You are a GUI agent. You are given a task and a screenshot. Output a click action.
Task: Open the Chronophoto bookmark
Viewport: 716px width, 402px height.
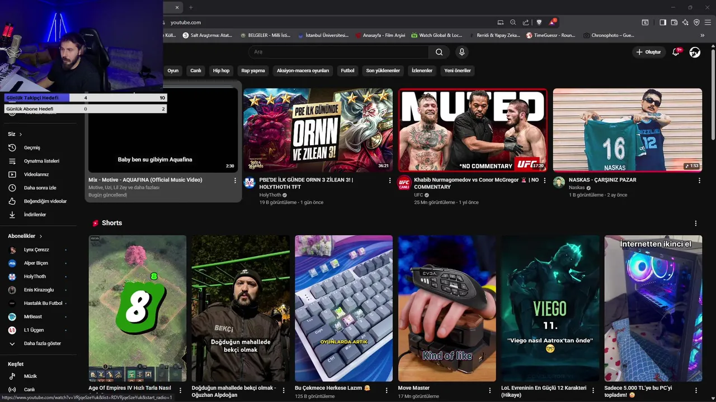(x=609, y=35)
